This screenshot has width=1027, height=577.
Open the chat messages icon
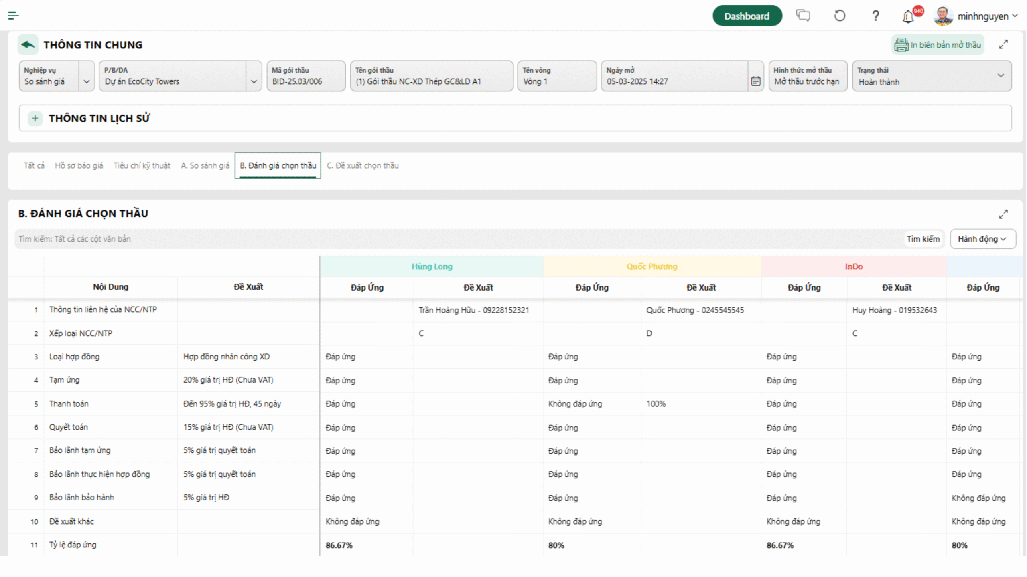pyautogui.click(x=803, y=16)
